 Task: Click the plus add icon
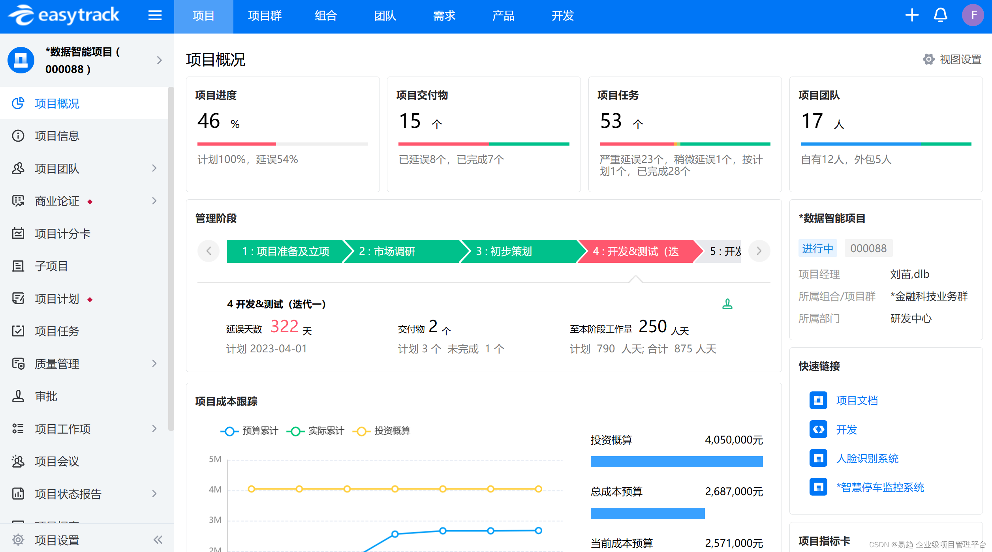[912, 15]
